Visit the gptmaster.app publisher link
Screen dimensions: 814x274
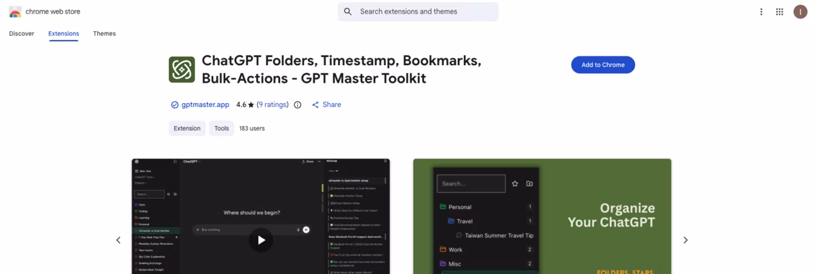pyautogui.click(x=205, y=105)
